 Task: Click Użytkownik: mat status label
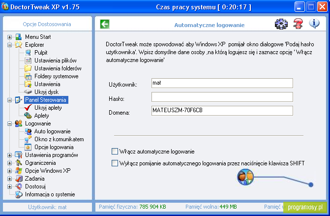[47, 207]
